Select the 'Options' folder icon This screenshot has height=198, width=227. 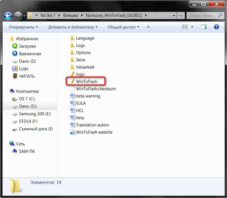[72, 52]
